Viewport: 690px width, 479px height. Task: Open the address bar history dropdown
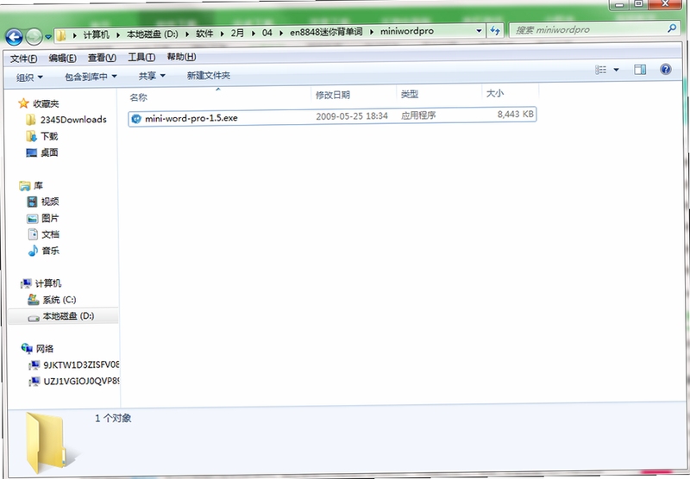coord(479,31)
